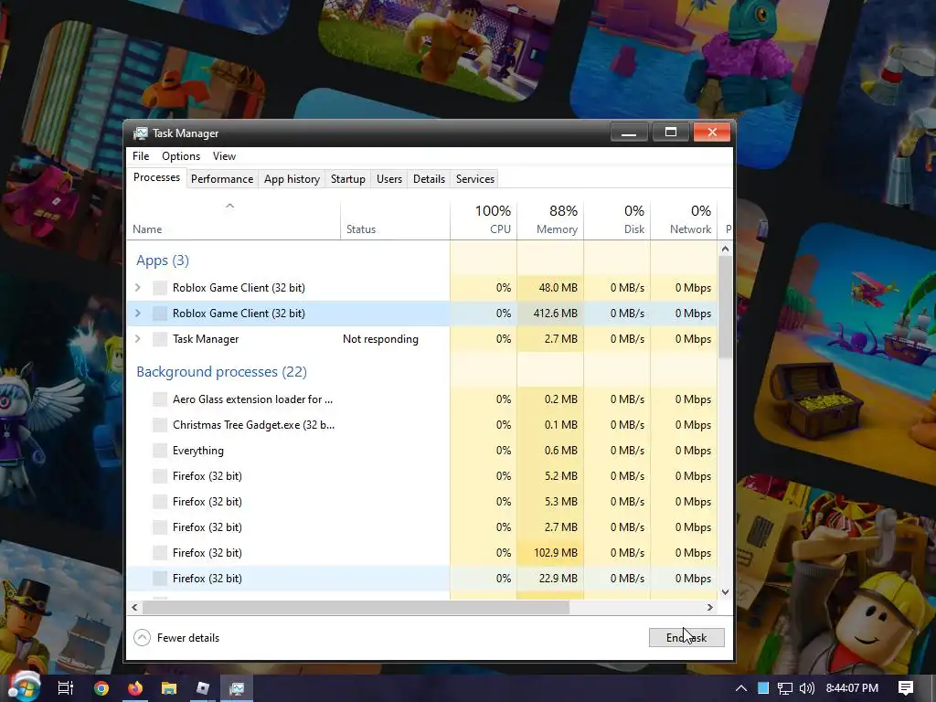Image resolution: width=936 pixels, height=702 pixels.
Task: Sort by the Network column header
Action: click(684, 220)
